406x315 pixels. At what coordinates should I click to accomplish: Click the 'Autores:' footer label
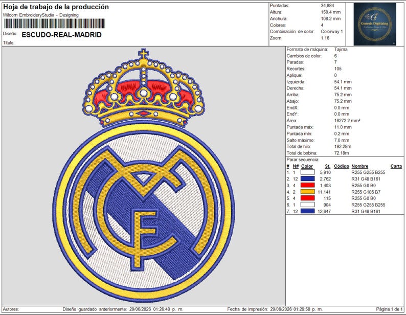11,309
